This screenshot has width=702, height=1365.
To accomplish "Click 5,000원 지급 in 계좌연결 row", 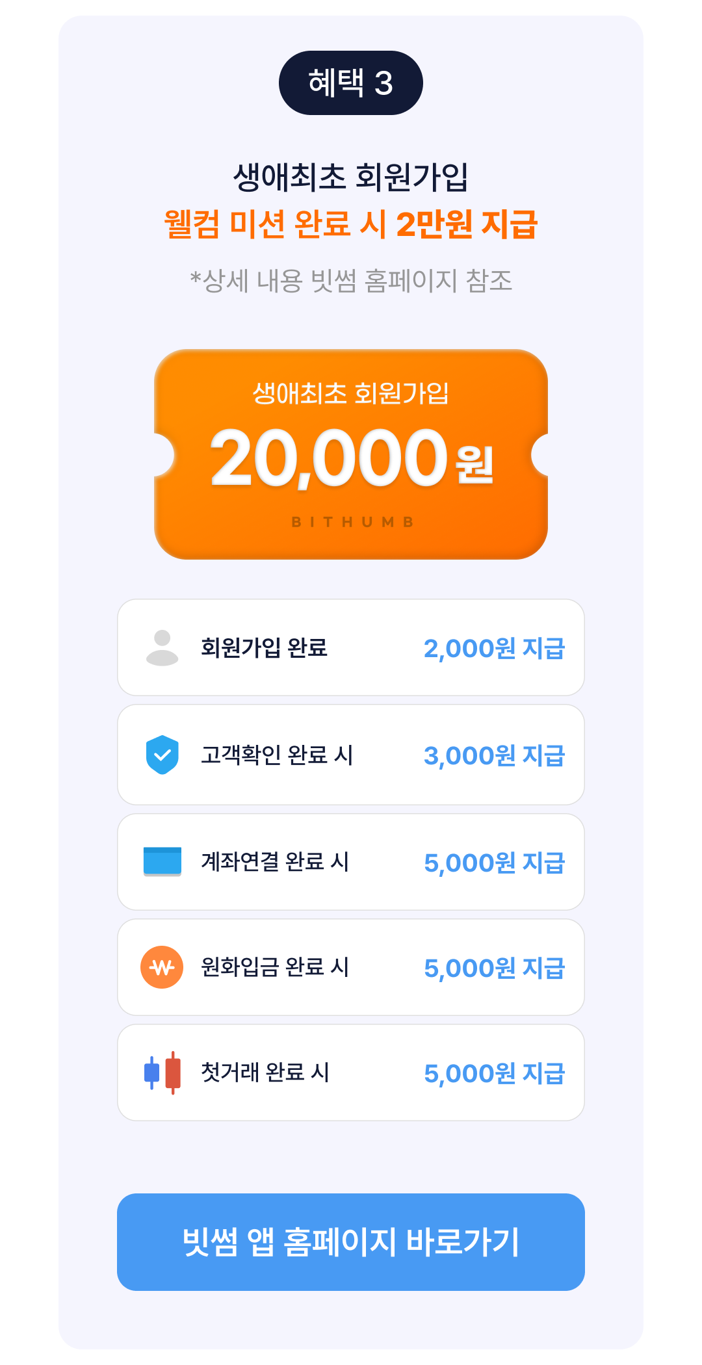I will pyautogui.click(x=495, y=863).
